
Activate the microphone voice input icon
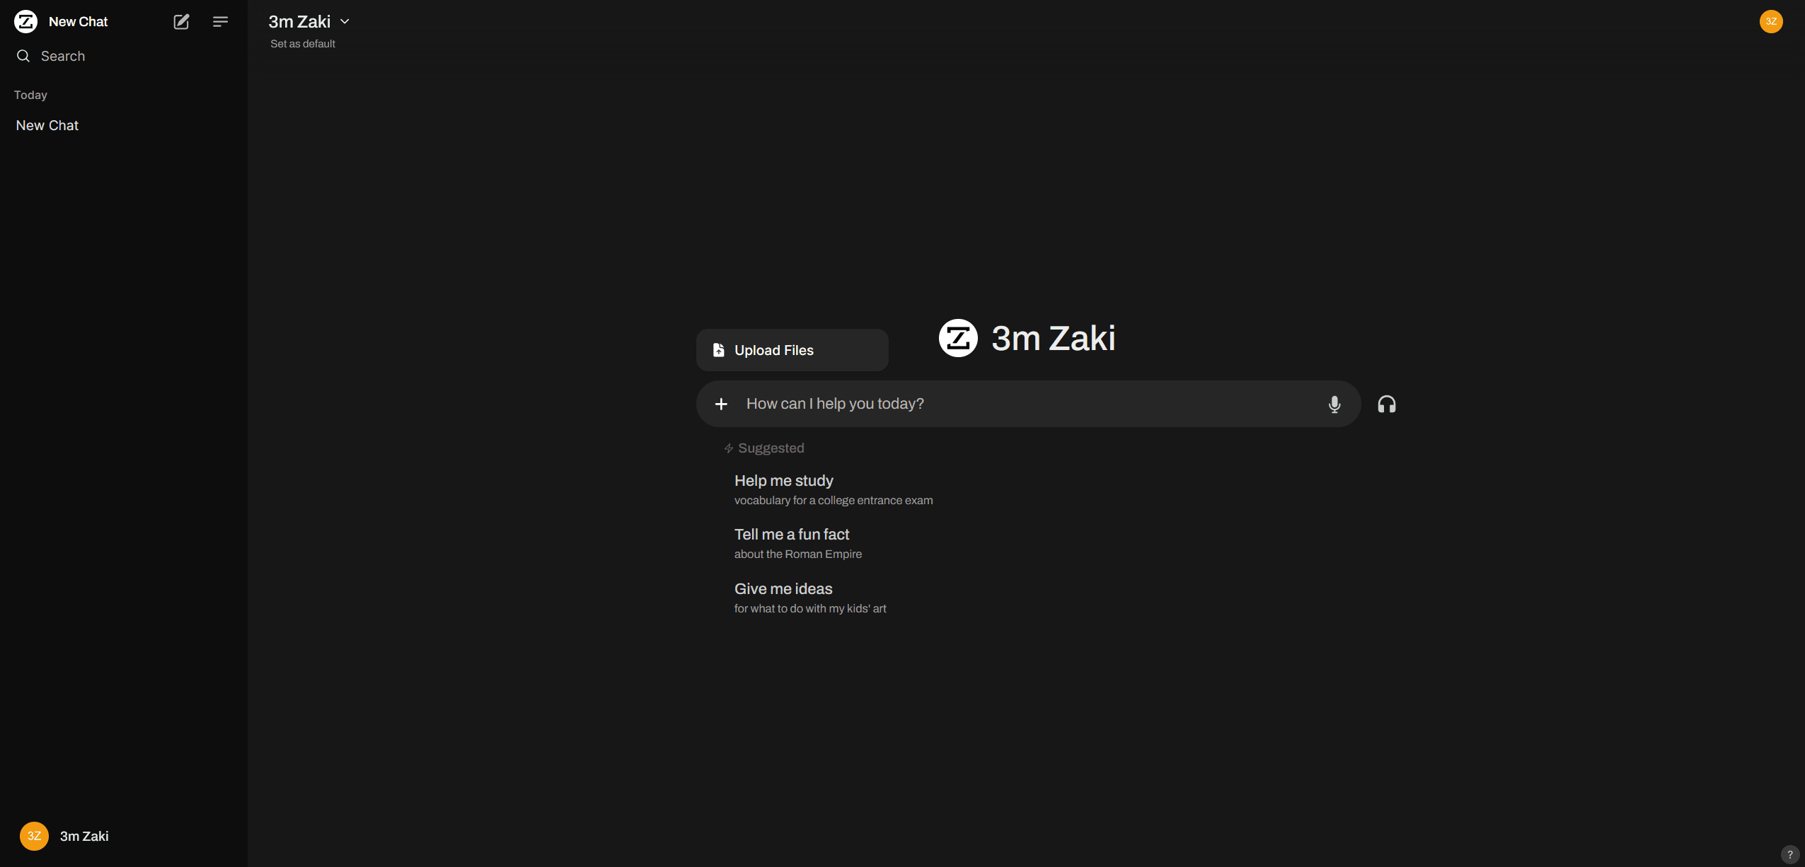tap(1334, 404)
